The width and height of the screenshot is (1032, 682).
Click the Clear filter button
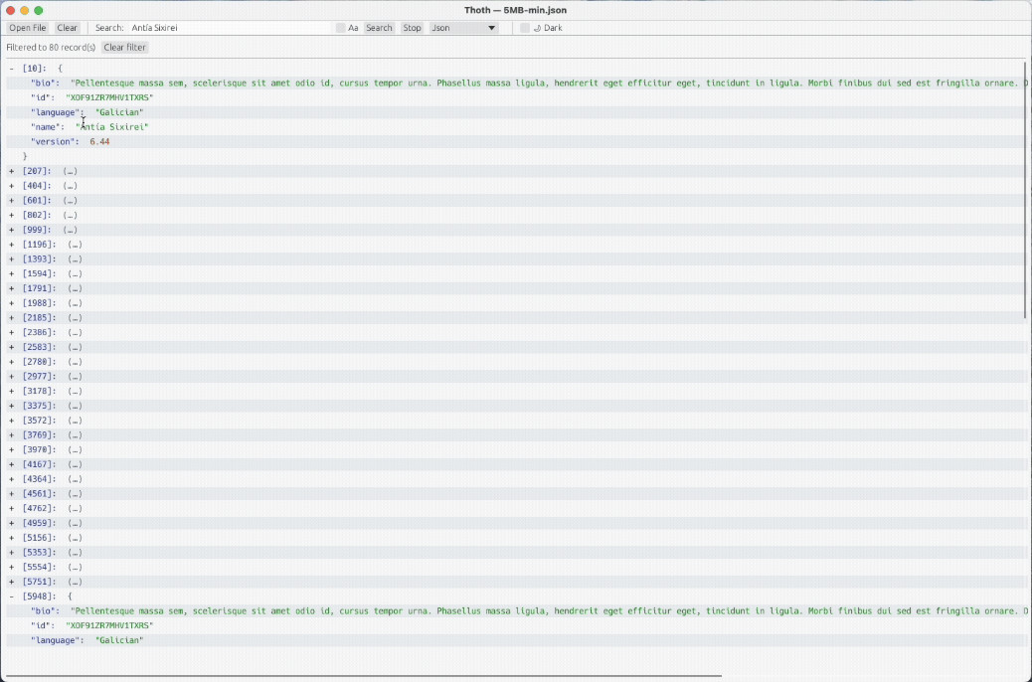125,48
